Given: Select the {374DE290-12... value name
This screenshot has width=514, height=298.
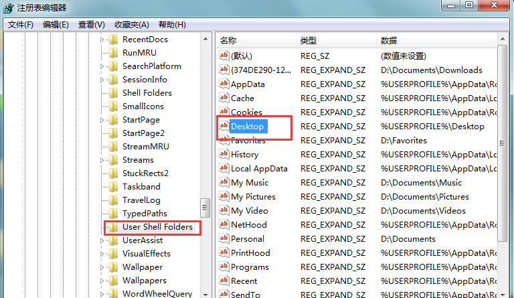Looking at the screenshot, I should 261,70.
